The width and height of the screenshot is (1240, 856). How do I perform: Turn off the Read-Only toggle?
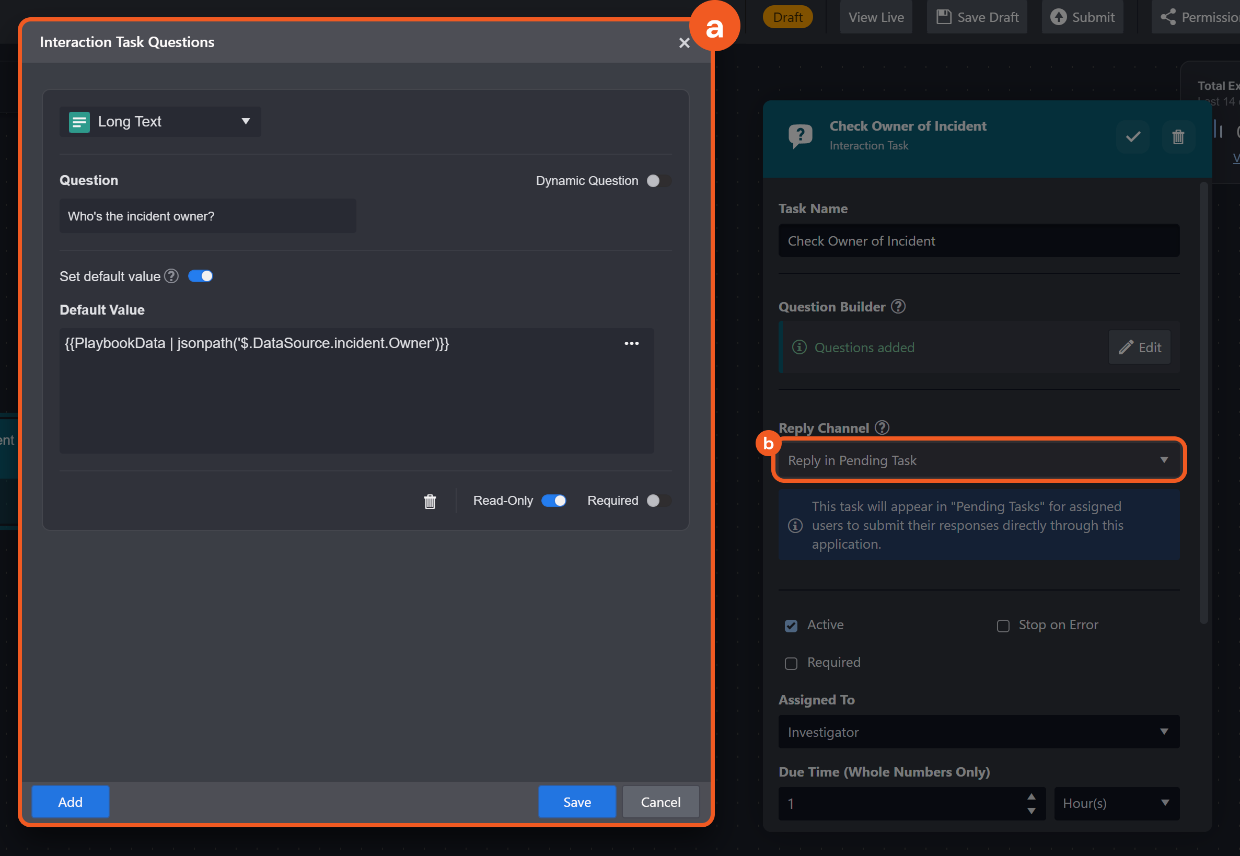(x=553, y=501)
